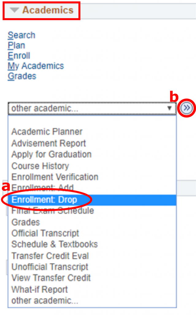The height and width of the screenshot is (315, 196).
Task: Select Academic Planner from the list
Action: tap(47, 132)
